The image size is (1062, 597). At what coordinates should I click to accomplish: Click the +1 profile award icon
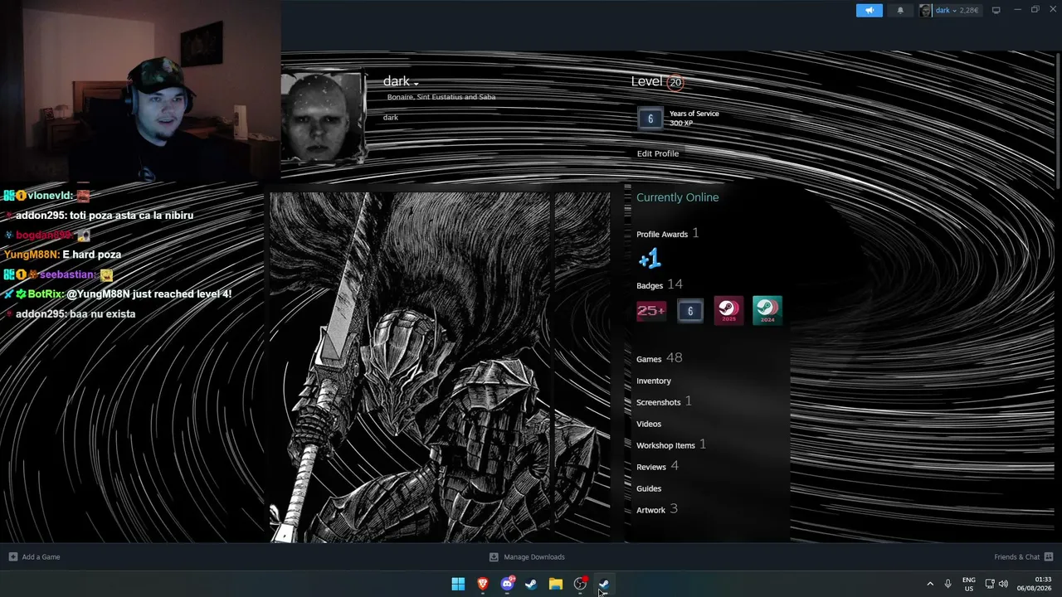650,260
